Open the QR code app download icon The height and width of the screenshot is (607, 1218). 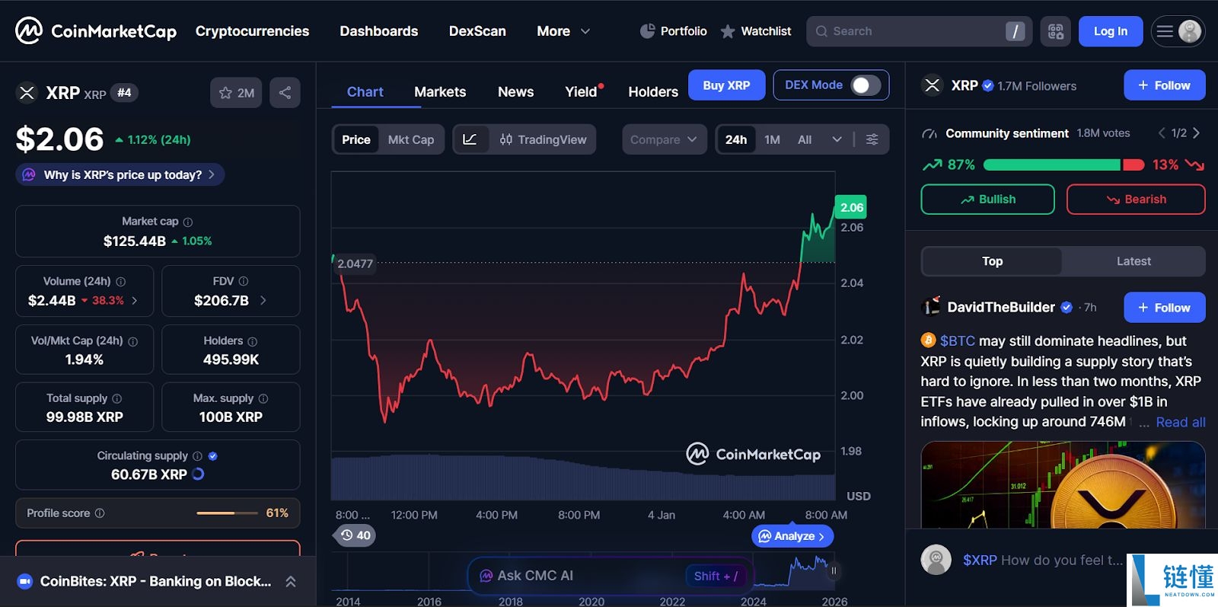point(1056,31)
